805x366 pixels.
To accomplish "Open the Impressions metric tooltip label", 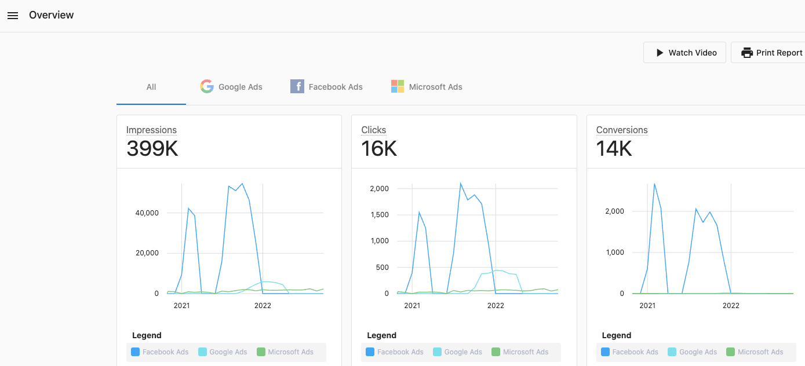I will pos(152,130).
